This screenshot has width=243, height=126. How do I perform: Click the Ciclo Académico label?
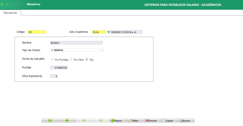78,32
